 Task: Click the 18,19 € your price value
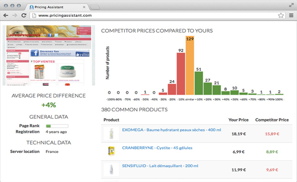click(239, 134)
